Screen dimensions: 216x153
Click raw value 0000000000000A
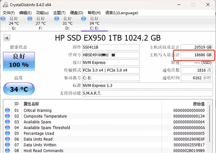click(x=189, y=128)
